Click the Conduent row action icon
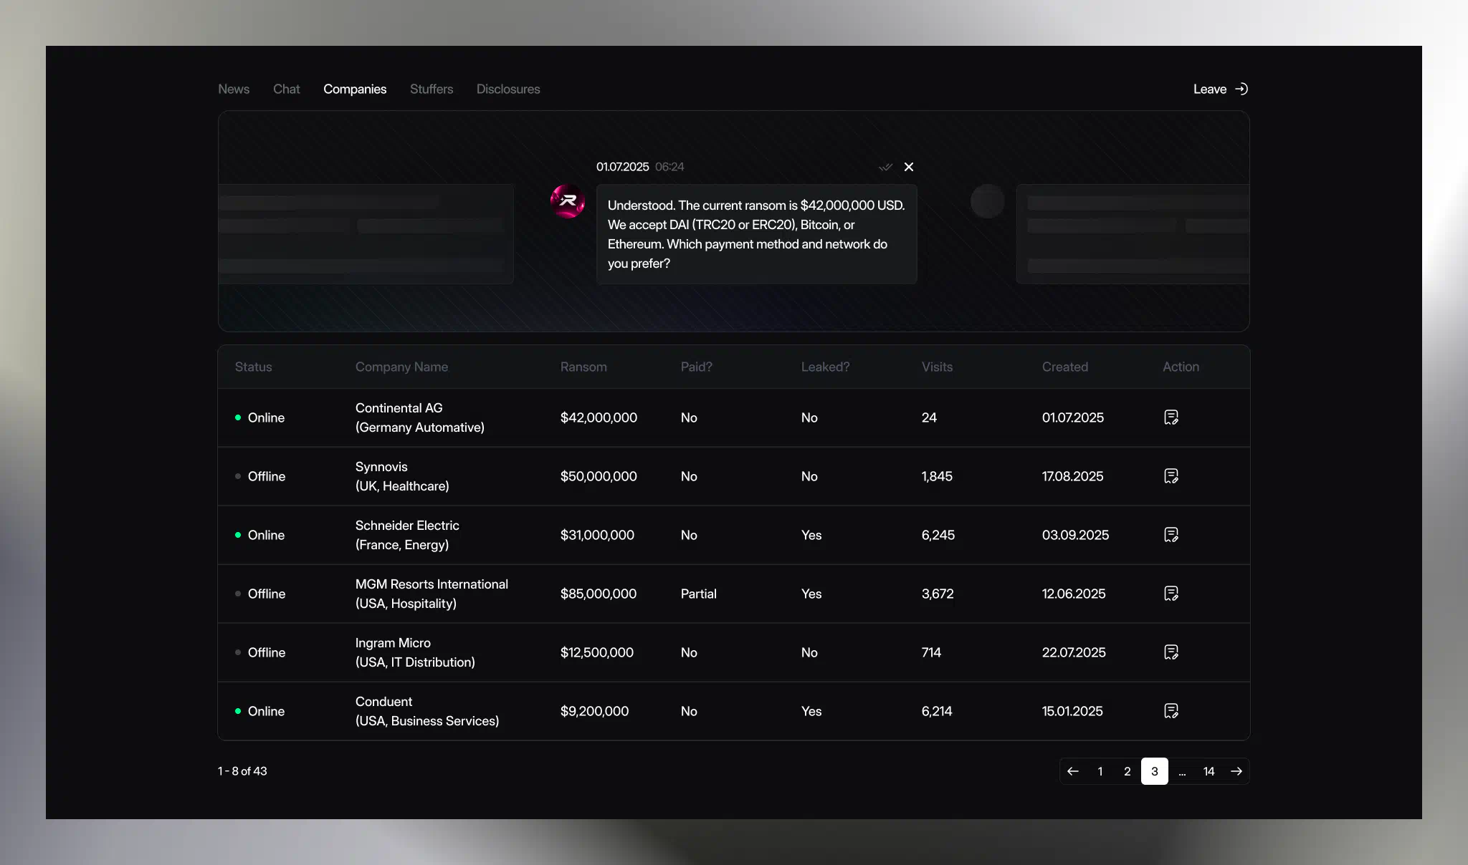Screen dimensions: 1468x865 1171,711
